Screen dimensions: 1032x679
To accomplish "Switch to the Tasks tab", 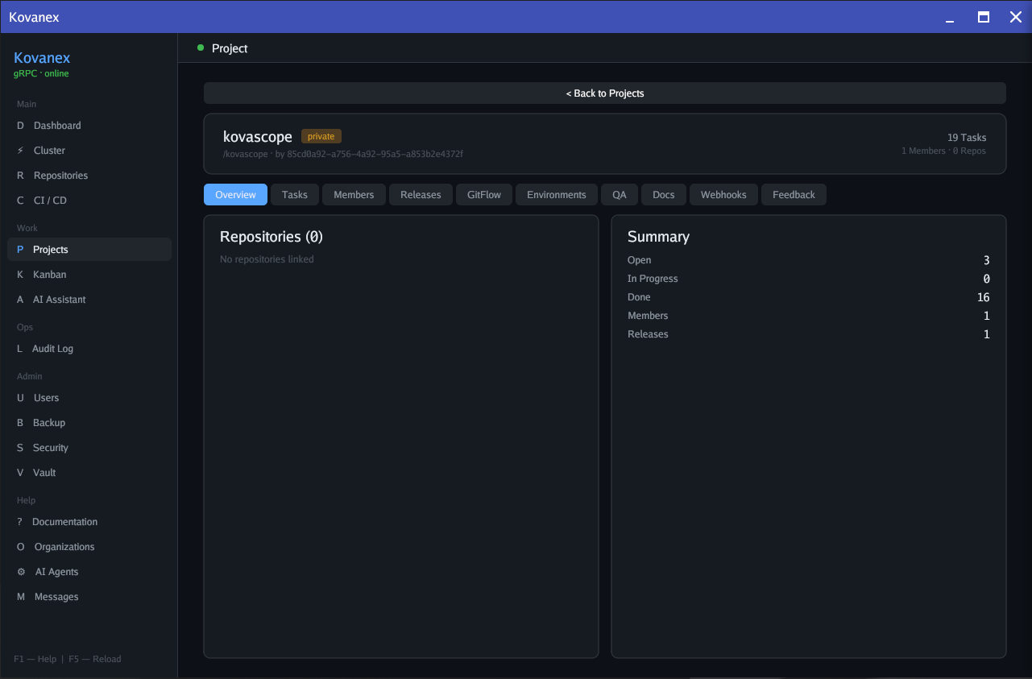I will [x=294, y=194].
